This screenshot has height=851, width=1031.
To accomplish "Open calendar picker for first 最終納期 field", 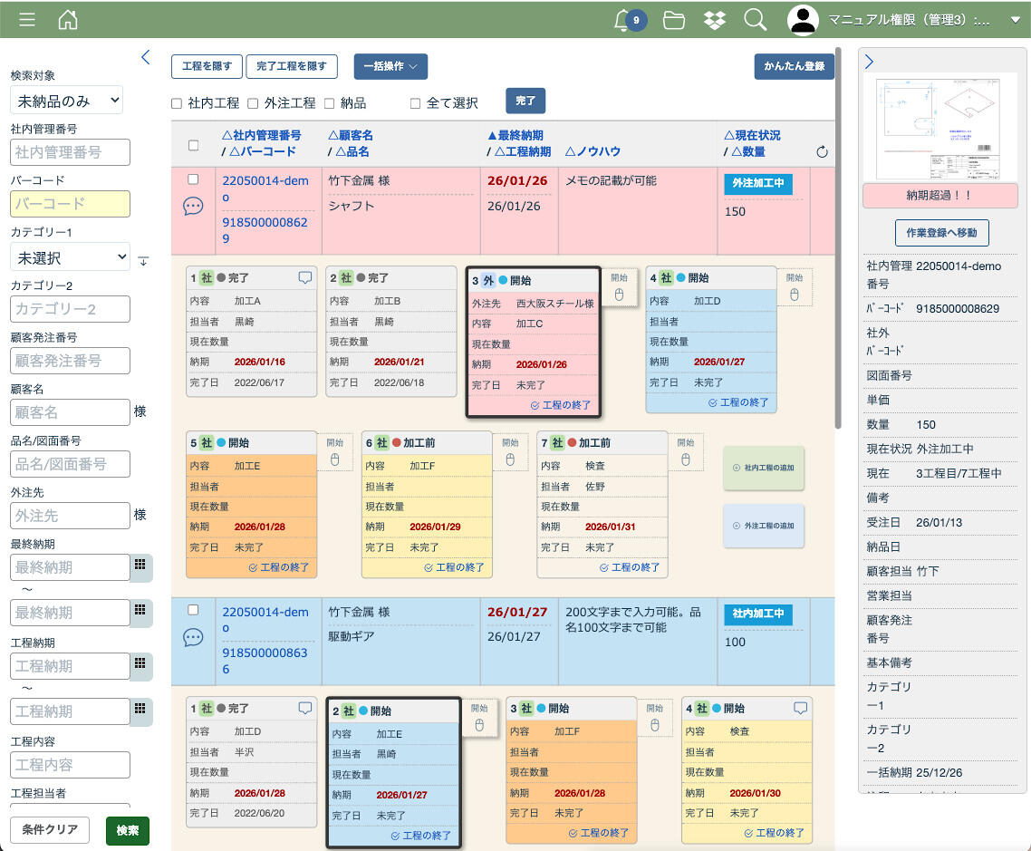I will [x=140, y=566].
